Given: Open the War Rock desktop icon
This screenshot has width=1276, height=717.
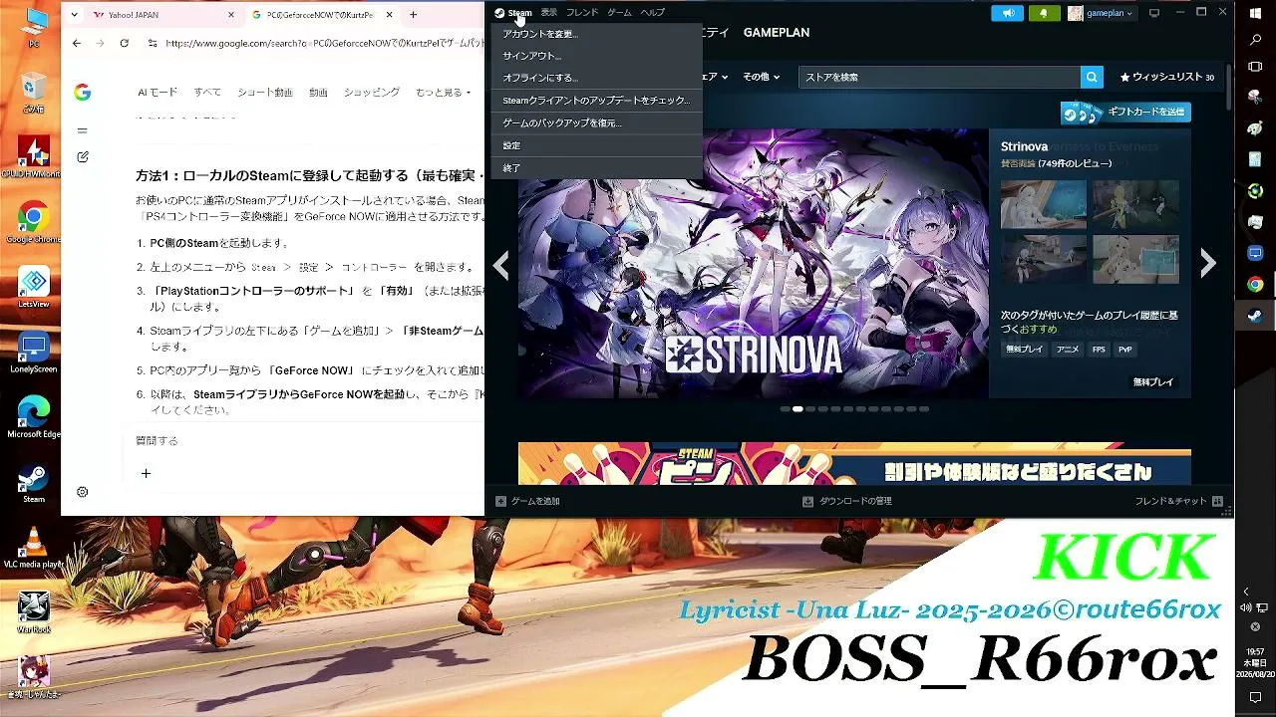Looking at the screenshot, I should [34, 612].
